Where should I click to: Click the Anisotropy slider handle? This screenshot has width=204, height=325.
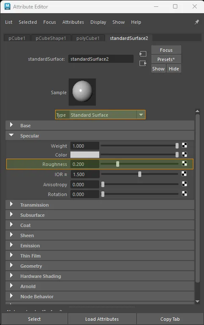point(103,184)
